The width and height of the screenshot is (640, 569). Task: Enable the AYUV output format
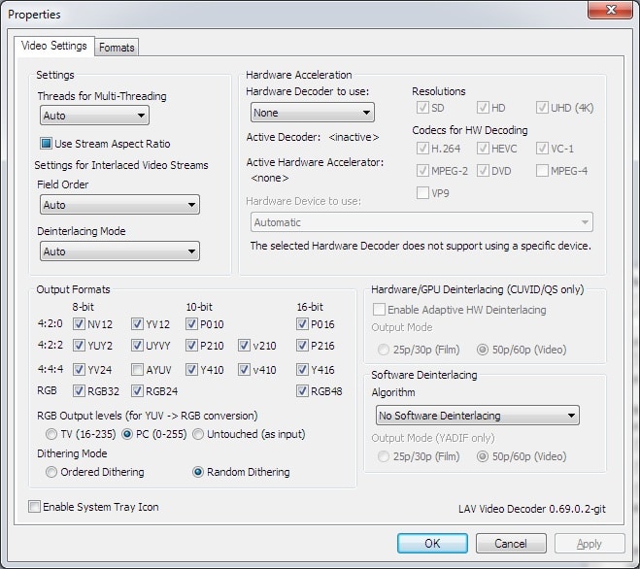point(136,370)
